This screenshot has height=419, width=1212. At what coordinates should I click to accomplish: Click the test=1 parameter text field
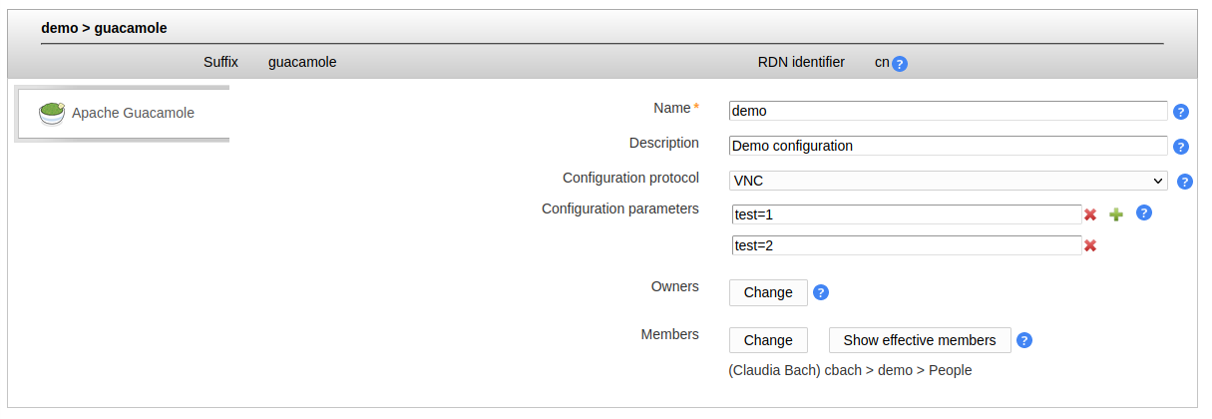coord(905,214)
